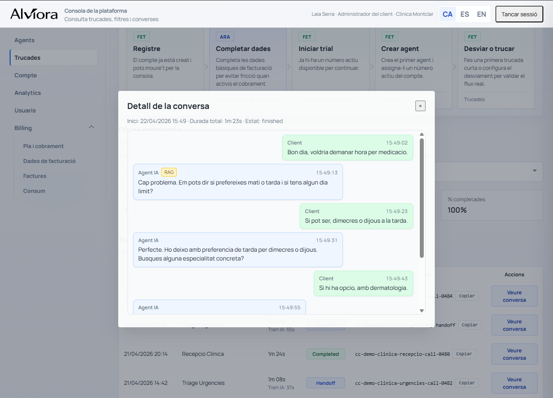Viewport: 553px width, 398px height.
Task: Click the Trucades link in Desviar card
Action: (474, 99)
